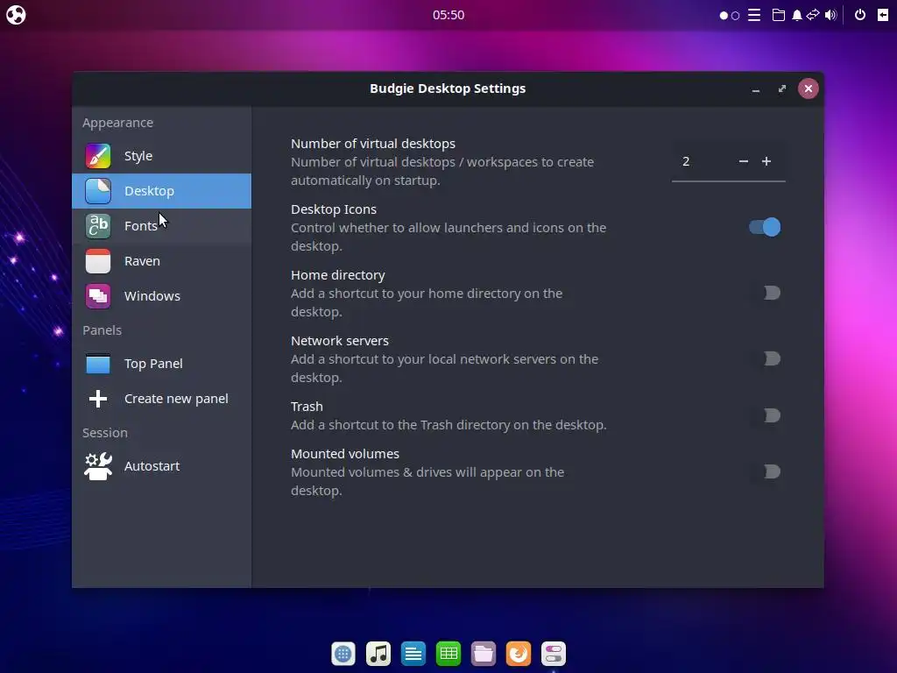Enable Mounted volumes on desktop

click(x=765, y=471)
